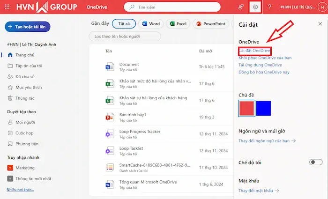Open the Cài đặt OneDrive link
328x199 pixels.
(x=254, y=51)
